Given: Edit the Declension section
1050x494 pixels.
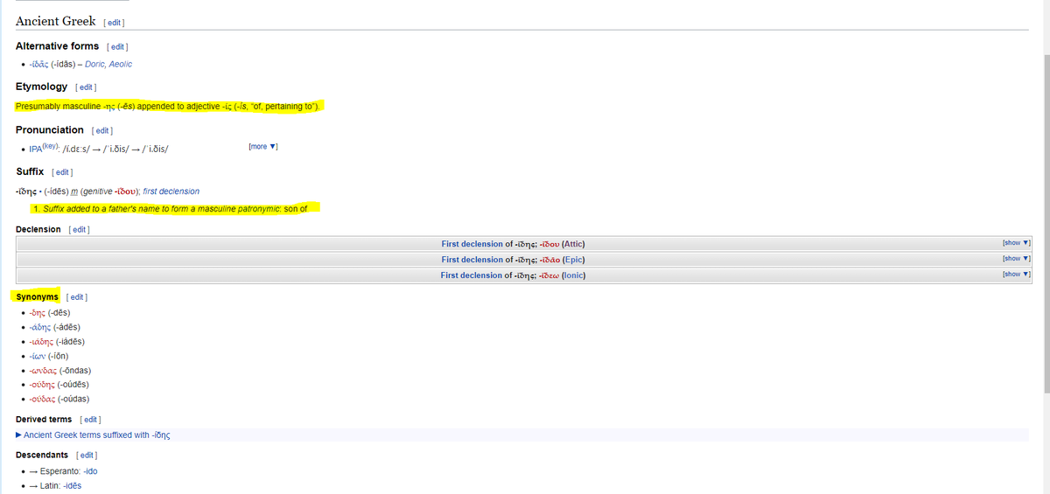Looking at the screenshot, I should 80,230.
